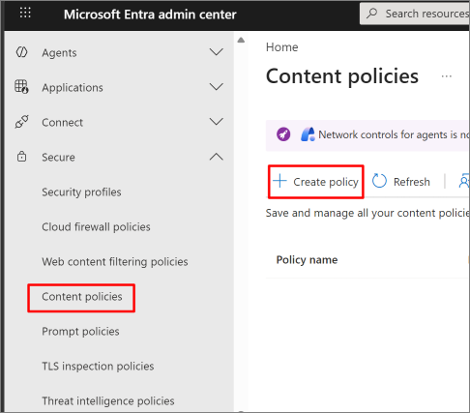Open the ellipsis menu beside Content policies
Viewport: 470px width, 413px height.
tap(447, 76)
